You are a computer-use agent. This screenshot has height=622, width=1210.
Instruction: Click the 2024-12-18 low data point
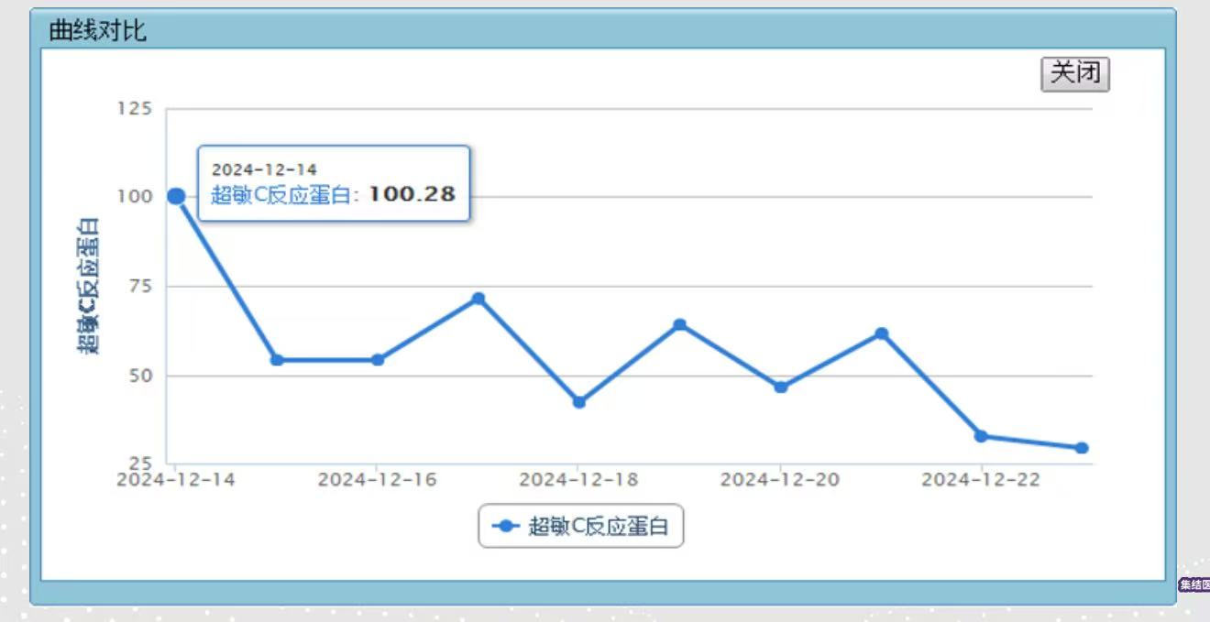point(579,402)
